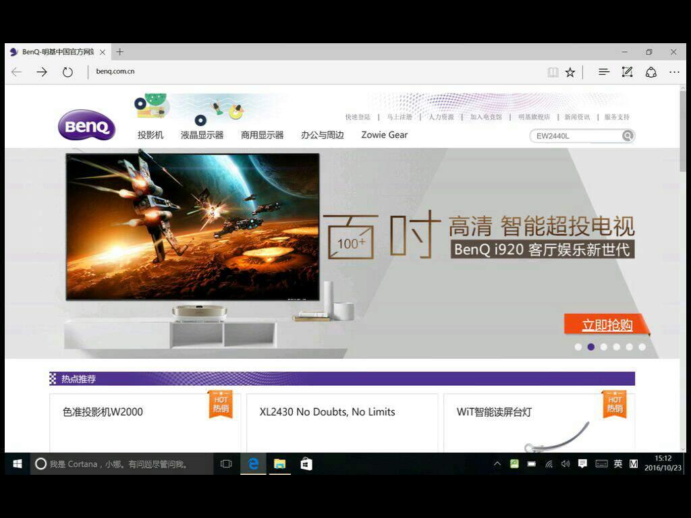Click the Edge taskbar icon
Viewport: 691px width, 518px height.
(x=254, y=464)
